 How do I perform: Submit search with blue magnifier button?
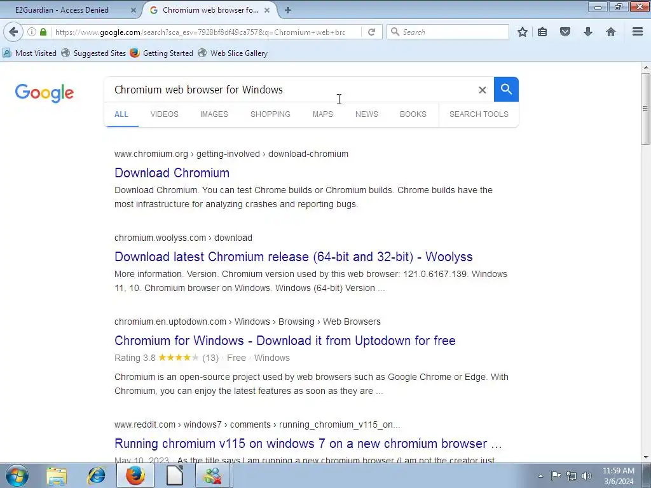506,89
